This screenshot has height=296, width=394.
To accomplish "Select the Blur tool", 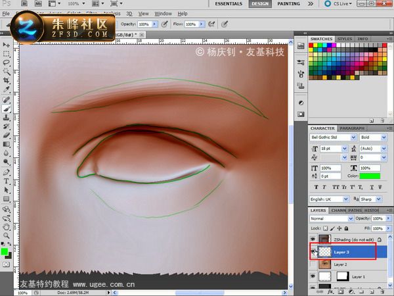I will [6, 153].
